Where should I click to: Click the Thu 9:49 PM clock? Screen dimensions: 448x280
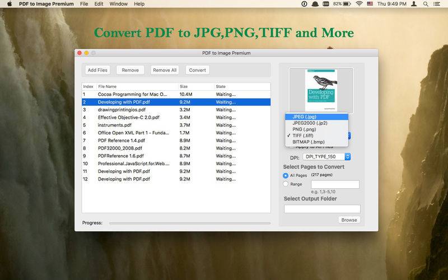391,4
